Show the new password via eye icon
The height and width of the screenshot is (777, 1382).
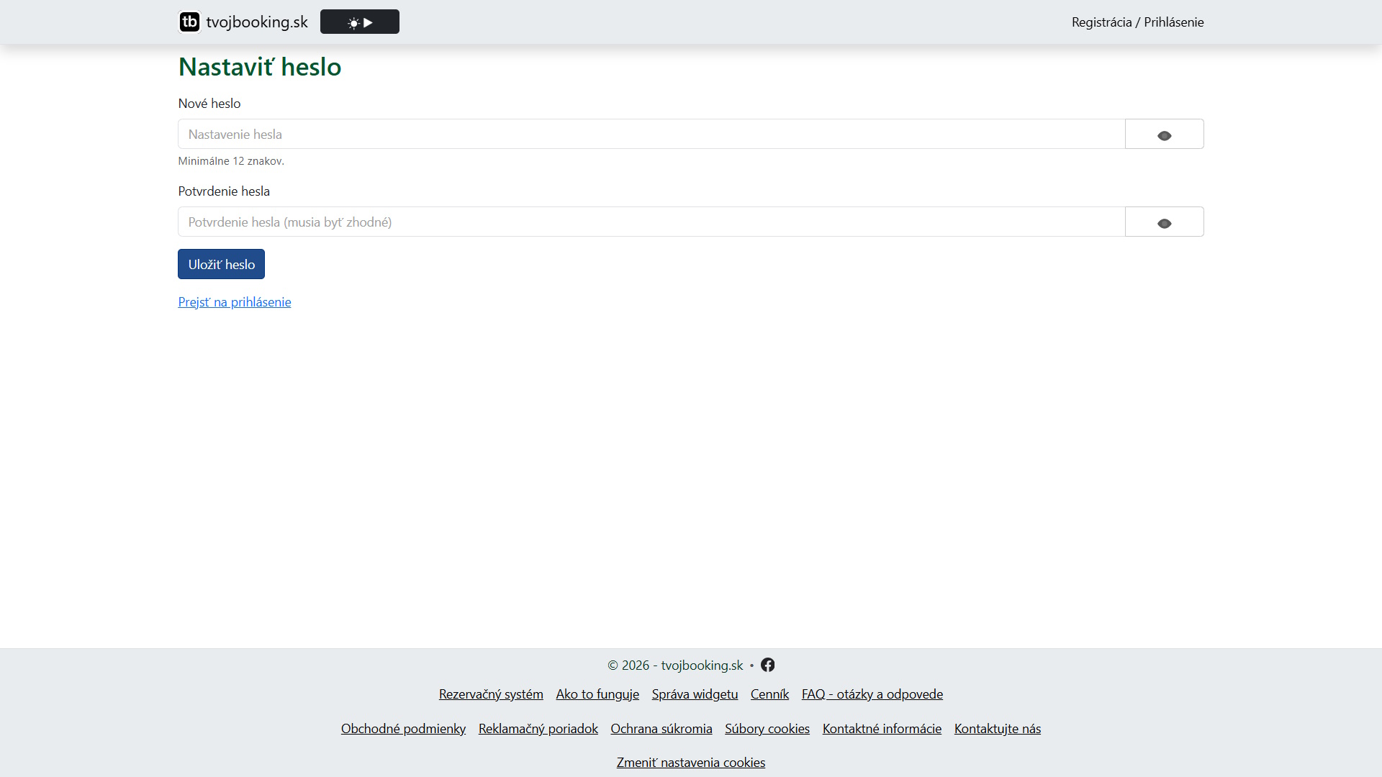tap(1165, 134)
